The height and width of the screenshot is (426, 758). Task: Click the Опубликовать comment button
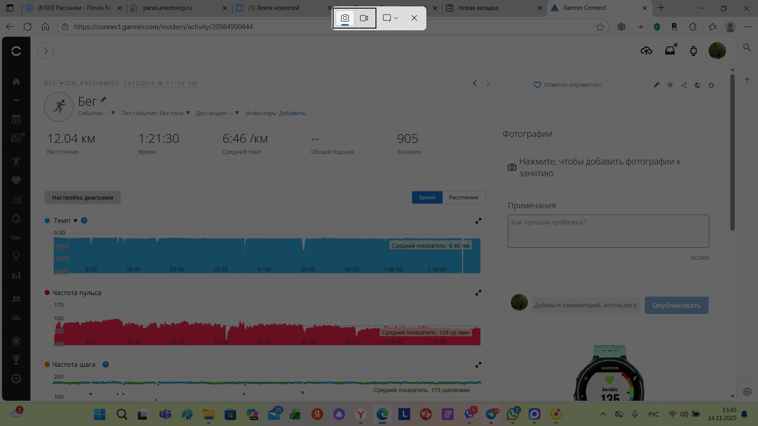click(676, 305)
